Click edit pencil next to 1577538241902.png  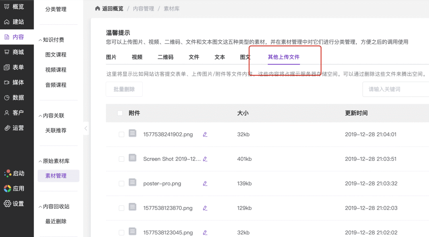click(x=205, y=134)
